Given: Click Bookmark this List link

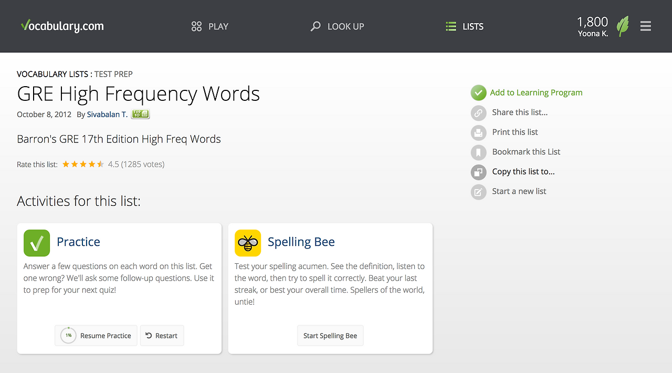Looking at the screenshot, I should click(x=526, y=152).
